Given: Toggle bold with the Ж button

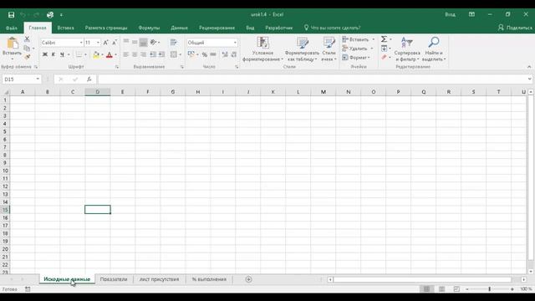Looking at the screenshot, I should (44, 54).
